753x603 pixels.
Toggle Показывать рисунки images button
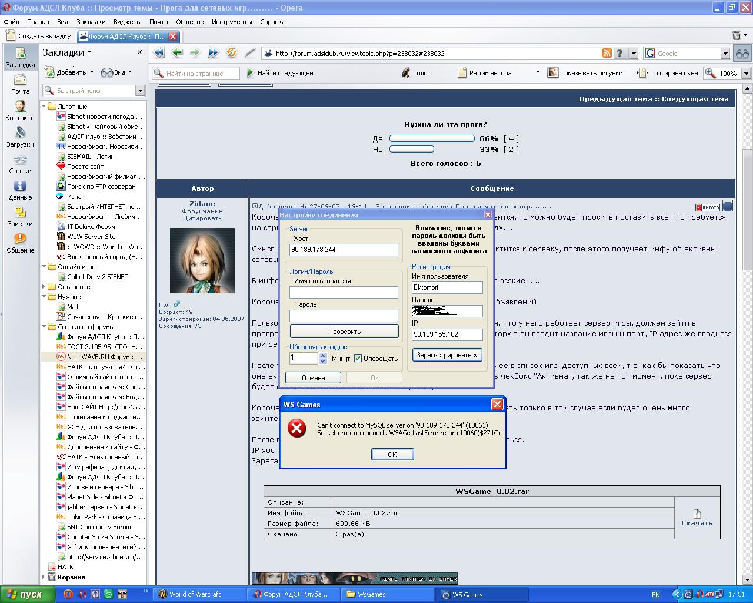(585, 73)
